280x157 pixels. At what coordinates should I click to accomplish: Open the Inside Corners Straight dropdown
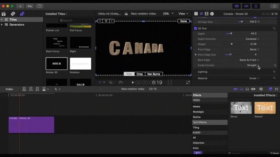(253, 65)
